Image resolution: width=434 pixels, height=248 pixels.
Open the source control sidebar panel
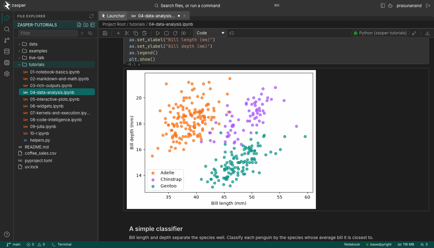pyautogui.click(x=7, y=40)
